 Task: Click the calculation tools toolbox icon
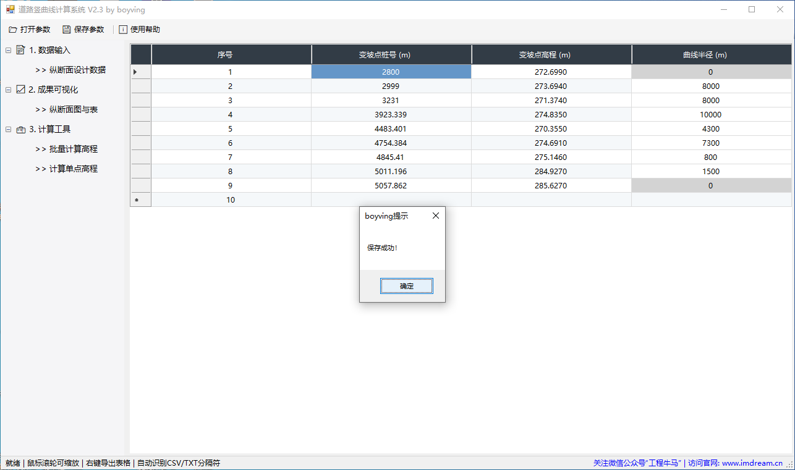(21, 129)
